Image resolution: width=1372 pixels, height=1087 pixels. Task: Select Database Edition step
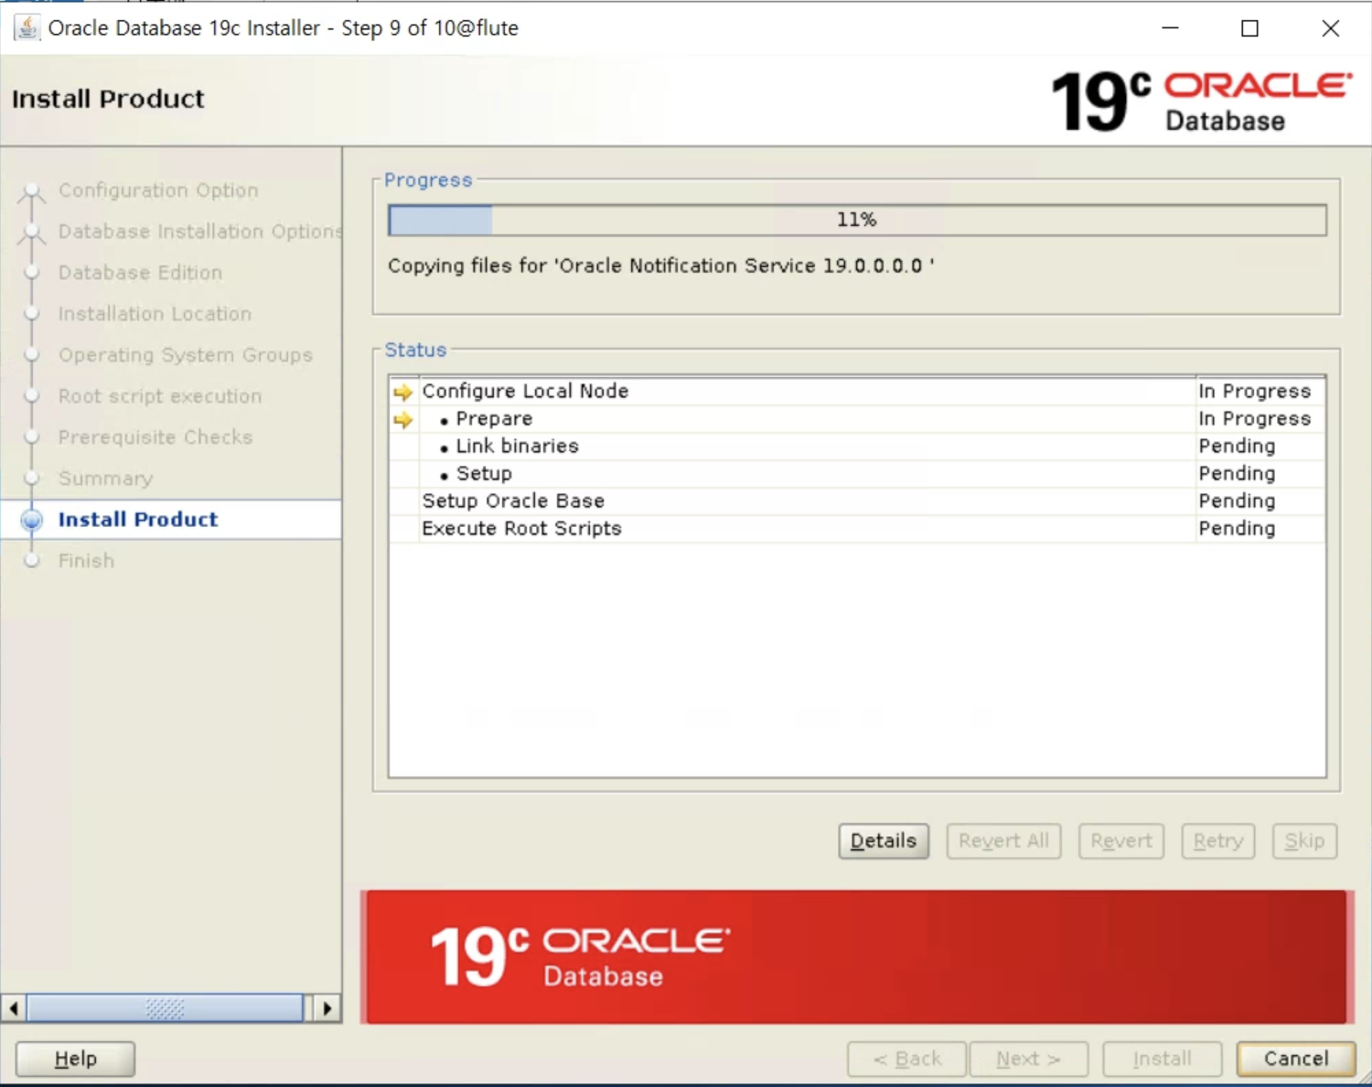click(140, 273)
